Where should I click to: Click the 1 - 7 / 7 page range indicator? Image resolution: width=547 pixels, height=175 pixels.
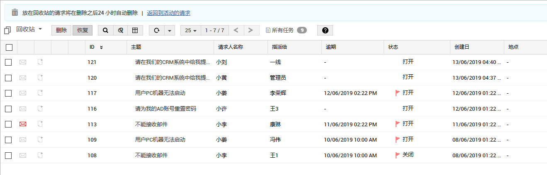214,31
